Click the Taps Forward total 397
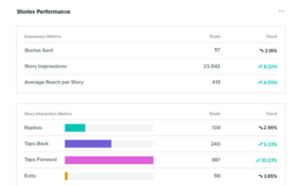The height and width of the screenshot is (186, 303). pos(216,160)
